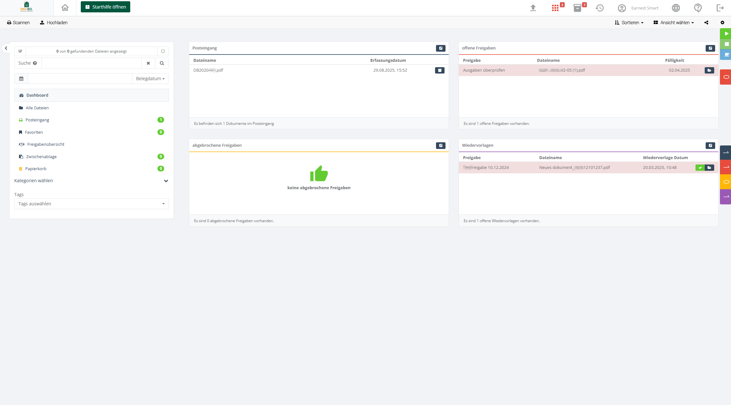Image resolution: width=731 pixels, height=405 pixels.
Task: Click the logout icon at the top right
Action: [x=720, y=8]
